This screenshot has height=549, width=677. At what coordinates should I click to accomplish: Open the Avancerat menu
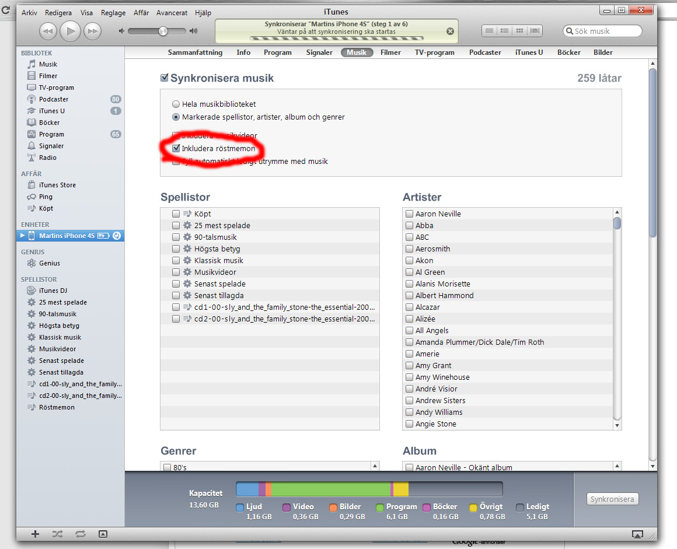tap(172, 12)
